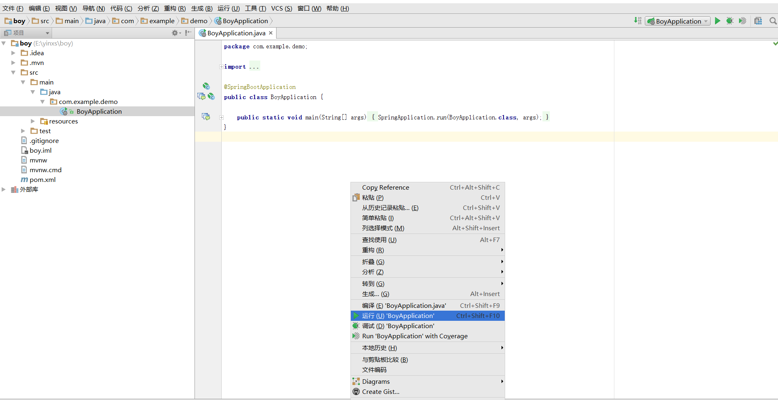Select Compare with Clipboard (与剪贴板比较)
Image resolution: width=778 pixels, height=400 pixels.
428,359
